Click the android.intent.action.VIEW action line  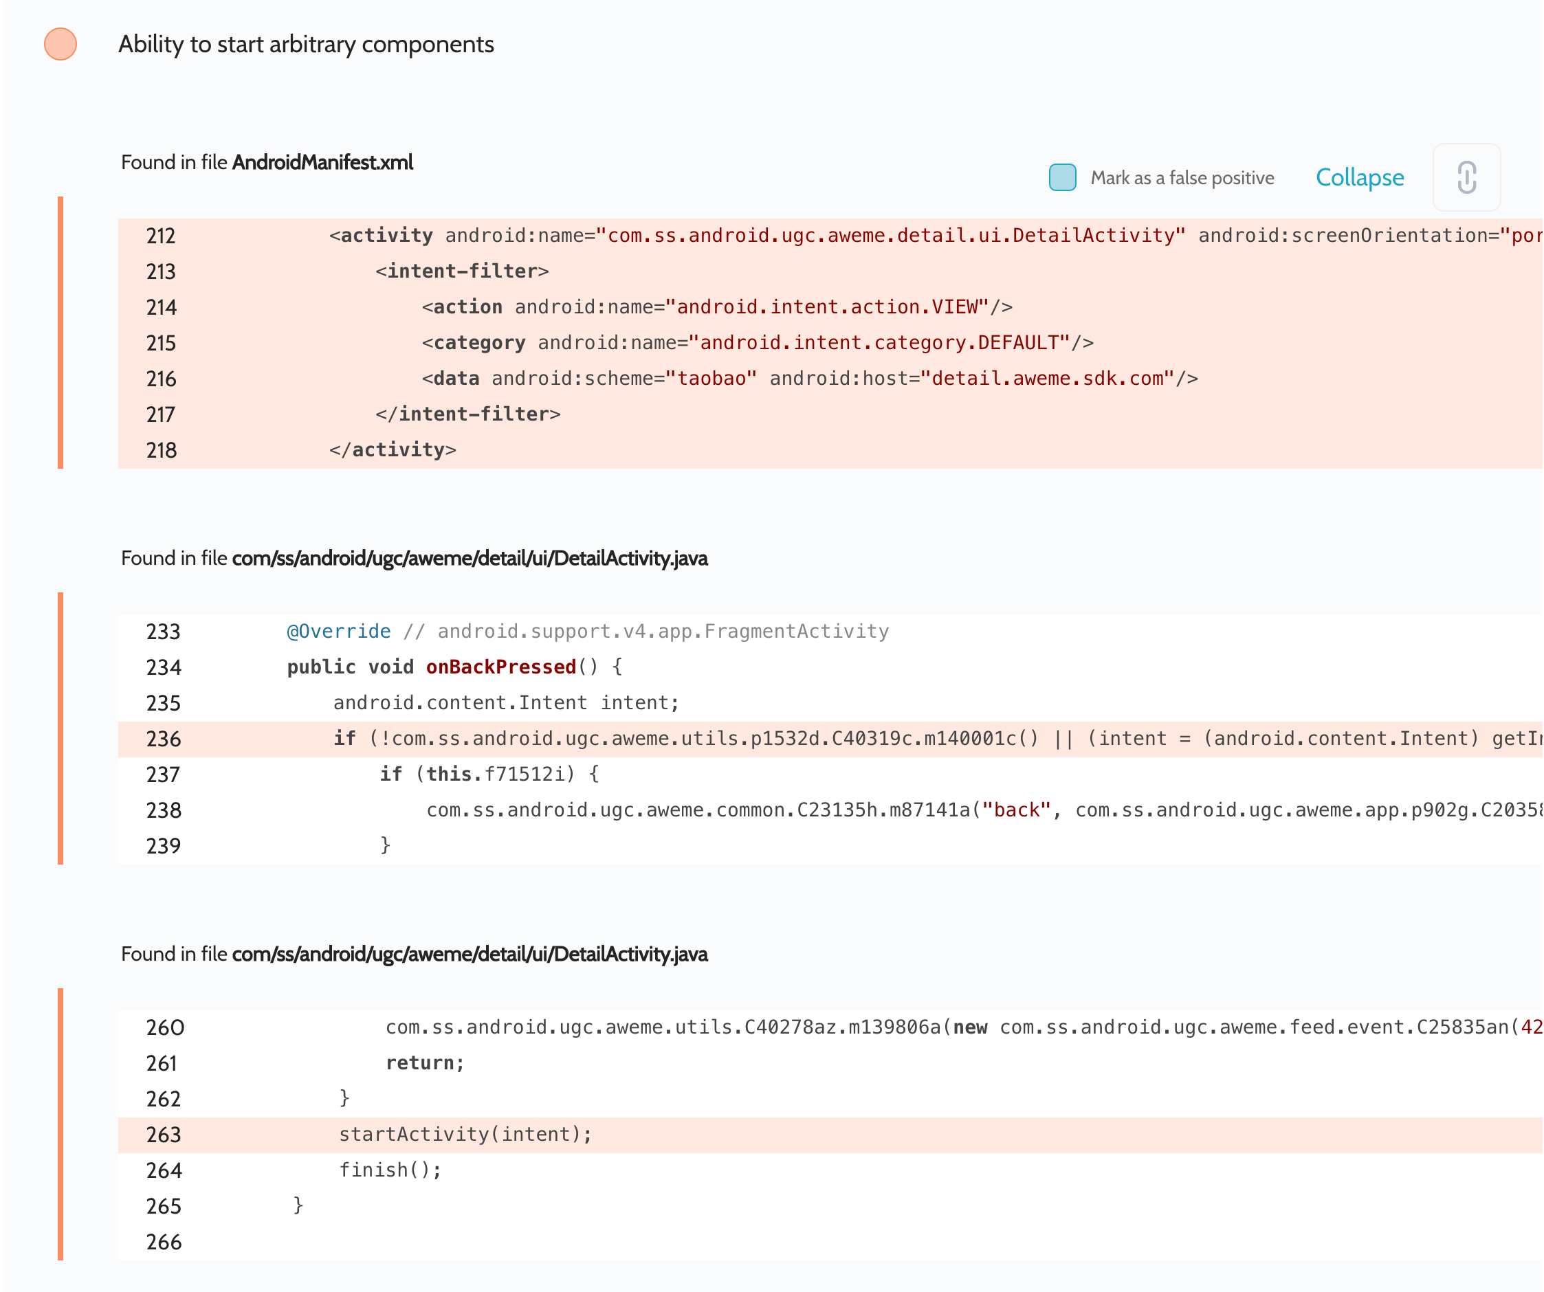pos(717,307)
